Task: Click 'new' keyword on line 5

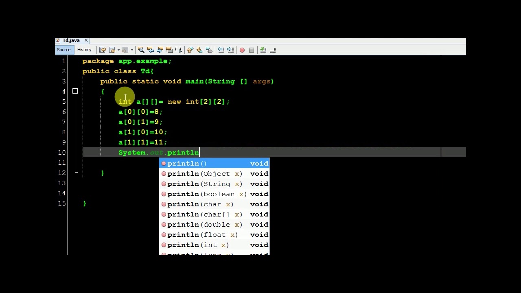Action: [x=174, y=102]
